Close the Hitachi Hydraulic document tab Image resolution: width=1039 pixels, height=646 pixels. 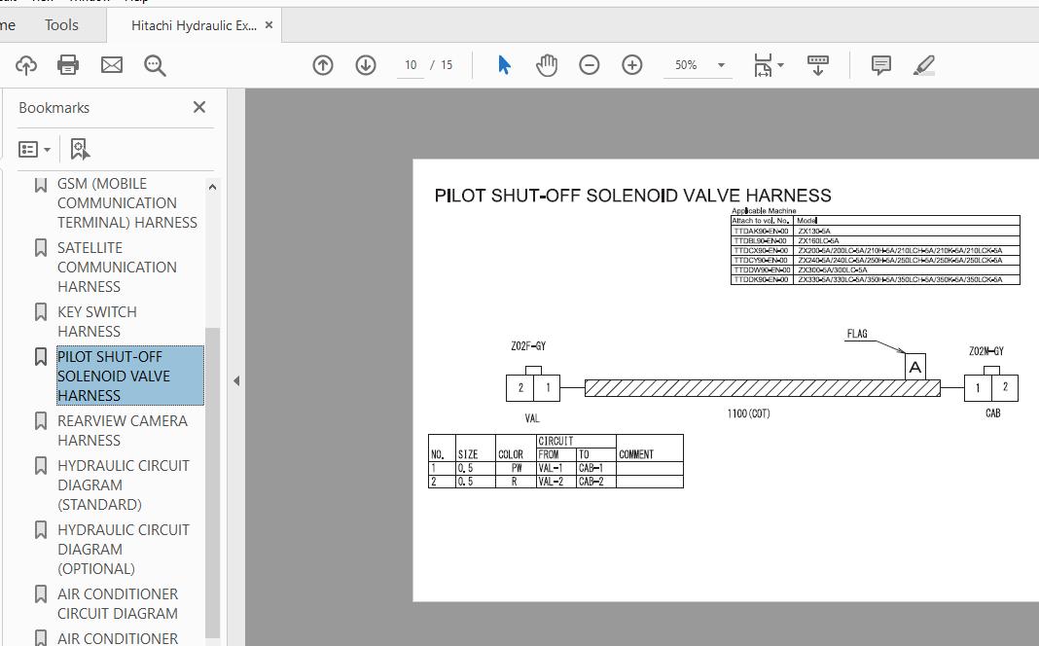269,25
